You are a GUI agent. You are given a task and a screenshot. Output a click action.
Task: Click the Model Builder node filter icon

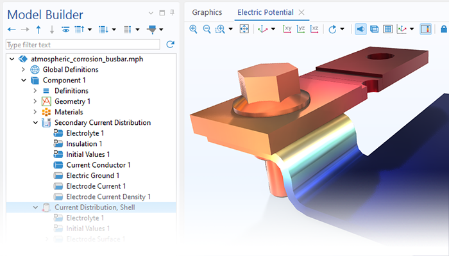152,29
